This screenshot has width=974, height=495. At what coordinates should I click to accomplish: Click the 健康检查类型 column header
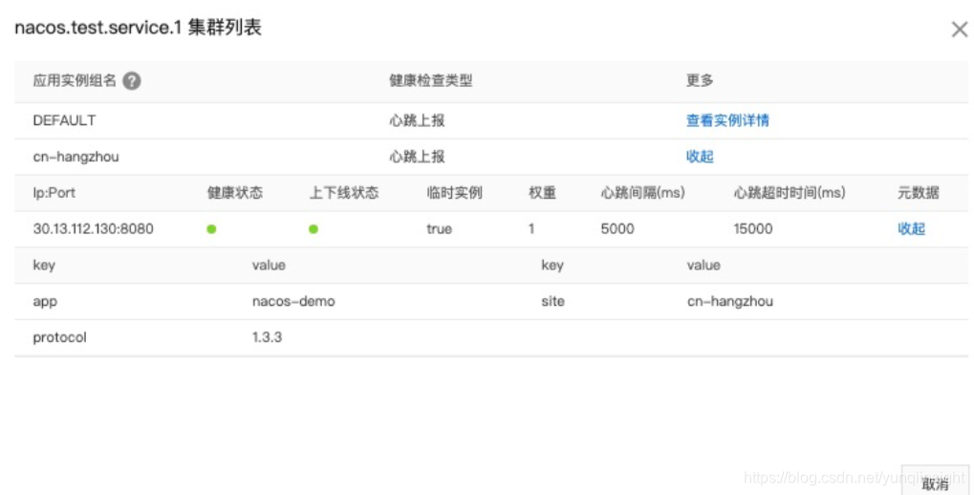point(430,80)
